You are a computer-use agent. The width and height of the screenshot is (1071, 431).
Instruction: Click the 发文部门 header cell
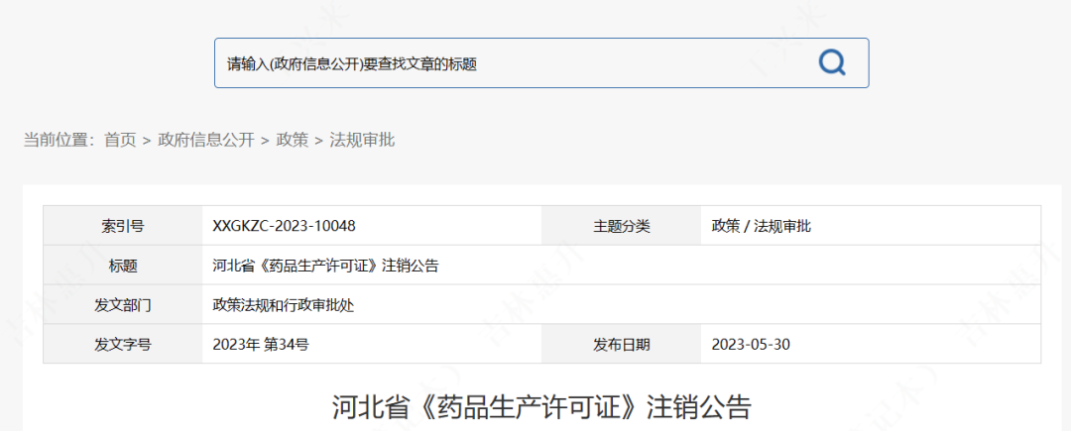[123, 305]
